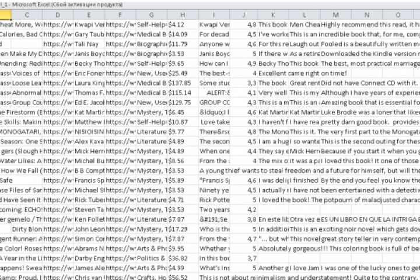Select the title cell 'MONOGATARI,'
420x280 pixels.
[21, 132]
